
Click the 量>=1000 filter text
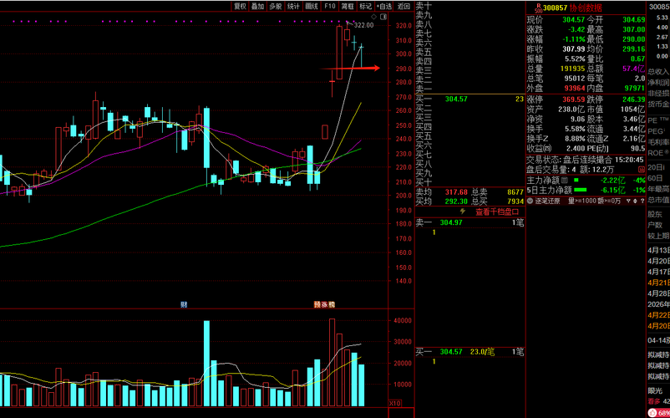(x=582, y=201)
